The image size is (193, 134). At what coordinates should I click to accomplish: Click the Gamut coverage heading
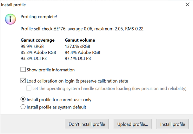click(38, 40)
